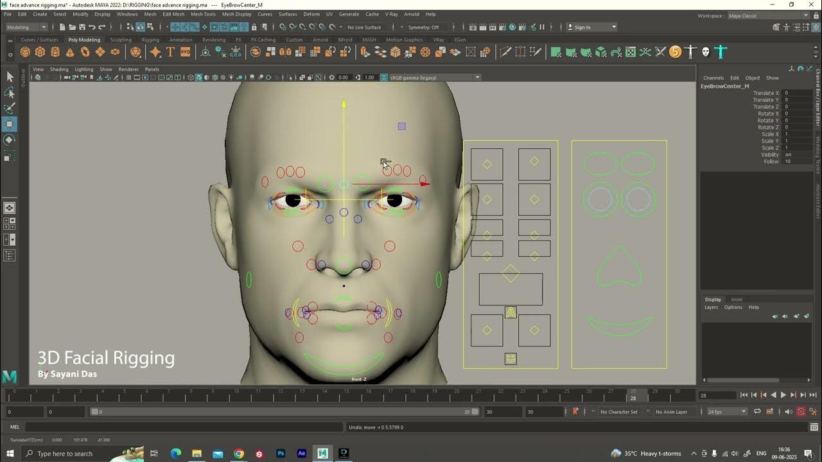Screen dimensions: 822x462
Task: Toggle the color management icon beside sRGB gamma
Action: pos(384,78)
